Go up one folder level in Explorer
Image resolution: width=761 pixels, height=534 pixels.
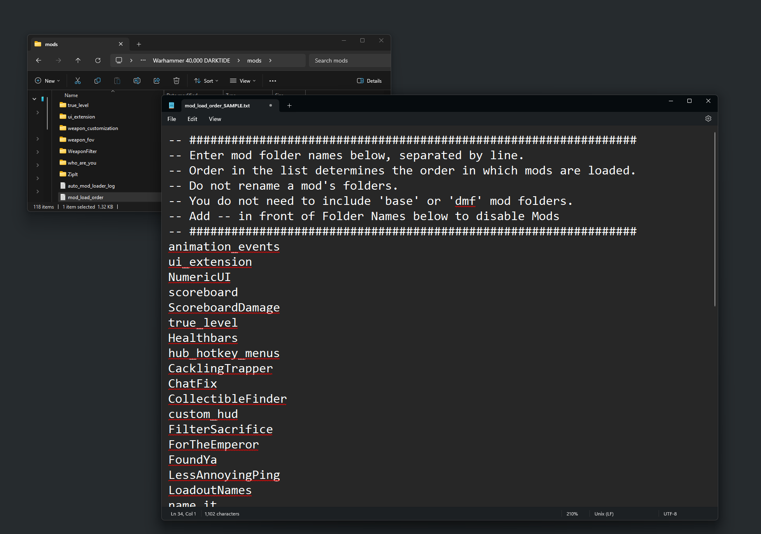point(78,60)
